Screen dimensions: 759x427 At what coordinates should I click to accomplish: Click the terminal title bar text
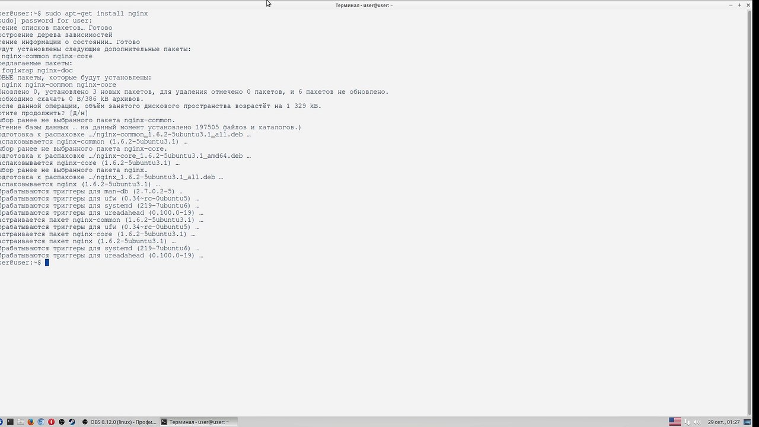tap(364, 5)
